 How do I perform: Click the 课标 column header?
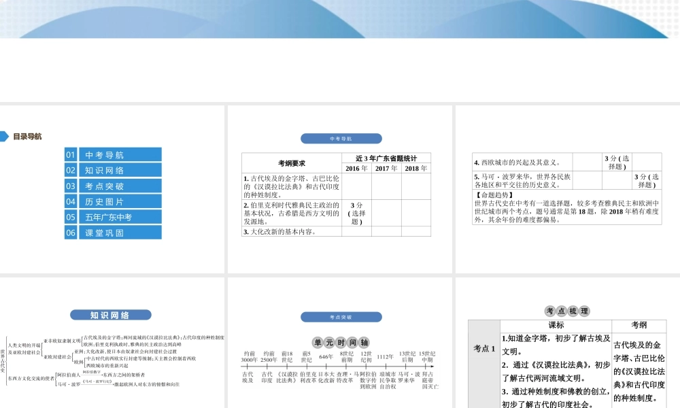click(x=556, y=325)
